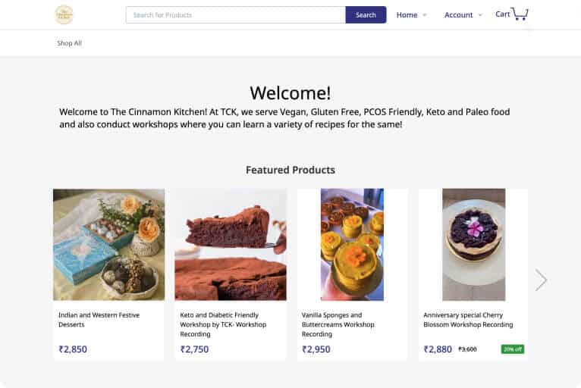Click the Search for Products field
581x388 pixels.
235,15
